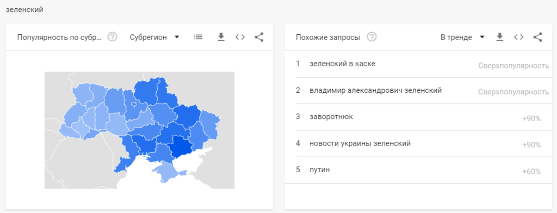Click the Ukraine subregion map
This screenshot has width=557, height=213.
[x=139, y=130]
